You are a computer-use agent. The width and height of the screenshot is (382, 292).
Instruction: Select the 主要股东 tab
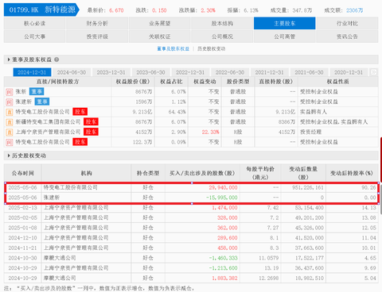coord(285,23)
